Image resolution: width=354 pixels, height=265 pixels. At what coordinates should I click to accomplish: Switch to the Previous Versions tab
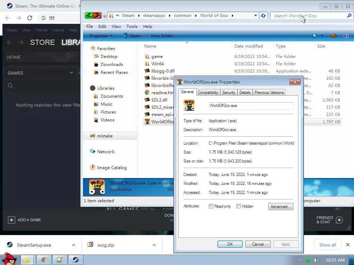[269, 92]
